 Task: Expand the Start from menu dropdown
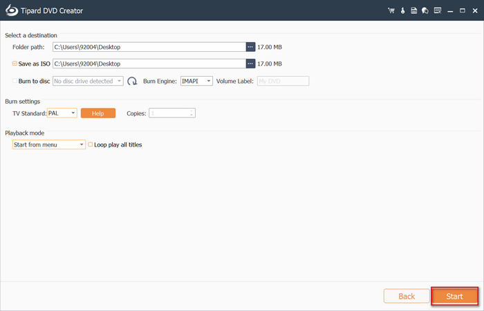pos(49,144)
